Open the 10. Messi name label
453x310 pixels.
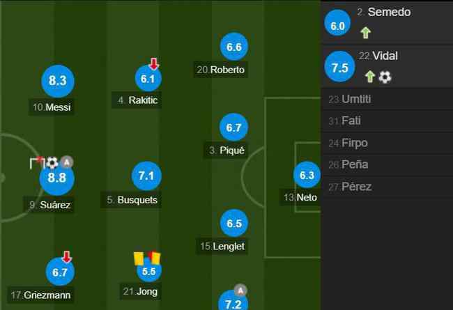pyautogui.click(x=52, y=107)
